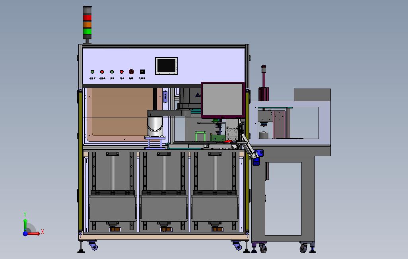Select the small black touchscreen on the upper panel
Viewport: 408px width, 259px height.
coord(167,66)
